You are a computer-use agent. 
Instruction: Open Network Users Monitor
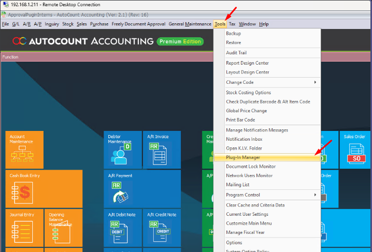pyautogui.click(x=267, y=176)
